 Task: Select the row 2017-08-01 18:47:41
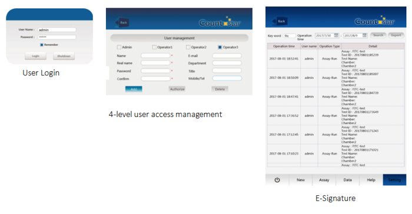tap(336, 96)
